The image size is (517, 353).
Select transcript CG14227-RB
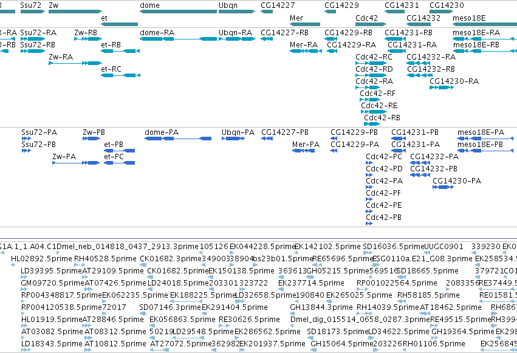click(x=267, y=39)
